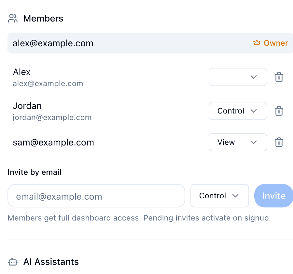293x274 pixels.
Task: Click the owner row alex@example.com
Action: 53,43
